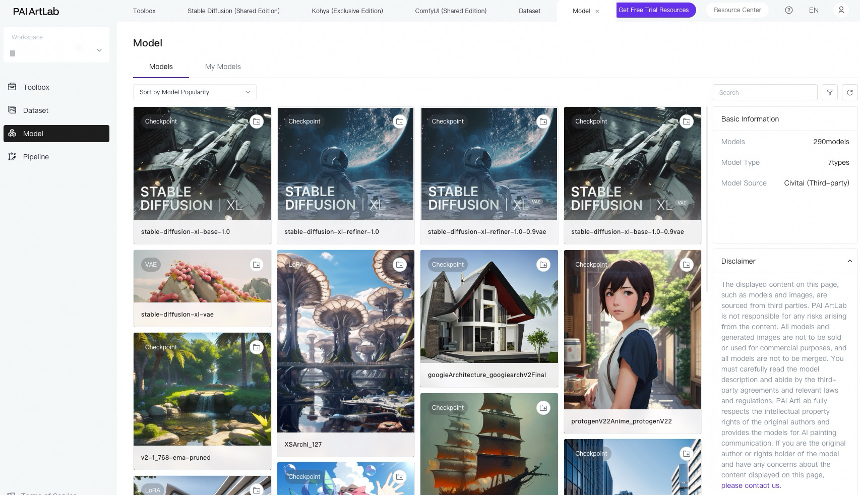Image resolution: width=860 pixels, height=495 pixels.
Task: Click Get Free Trial Resources button
Action: click(656, 10)
